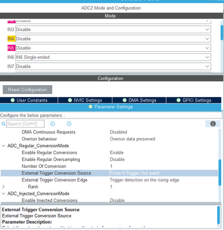Image resolution: width=224 pixels, height=230 pixels.
Task: Click the Timer 6 Trigger Out event value
Action: (x=134, y=173)
